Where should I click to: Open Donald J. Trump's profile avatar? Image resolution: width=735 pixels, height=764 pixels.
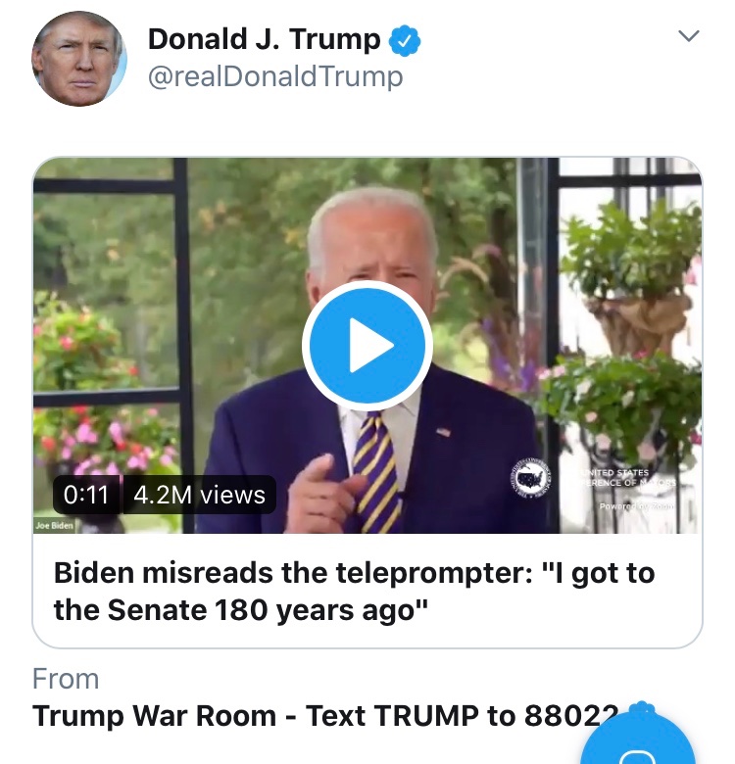79,59
